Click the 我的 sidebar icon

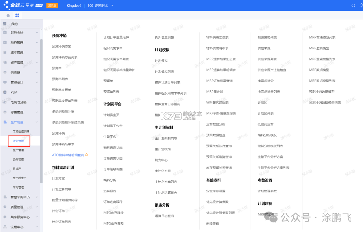coord(5,24)
